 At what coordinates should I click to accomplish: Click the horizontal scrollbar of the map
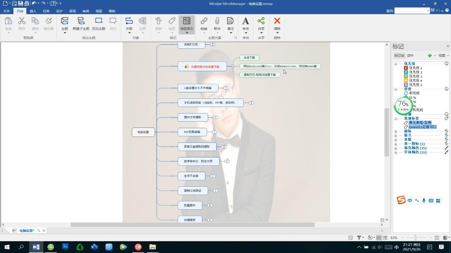click(x=192, y=225)
